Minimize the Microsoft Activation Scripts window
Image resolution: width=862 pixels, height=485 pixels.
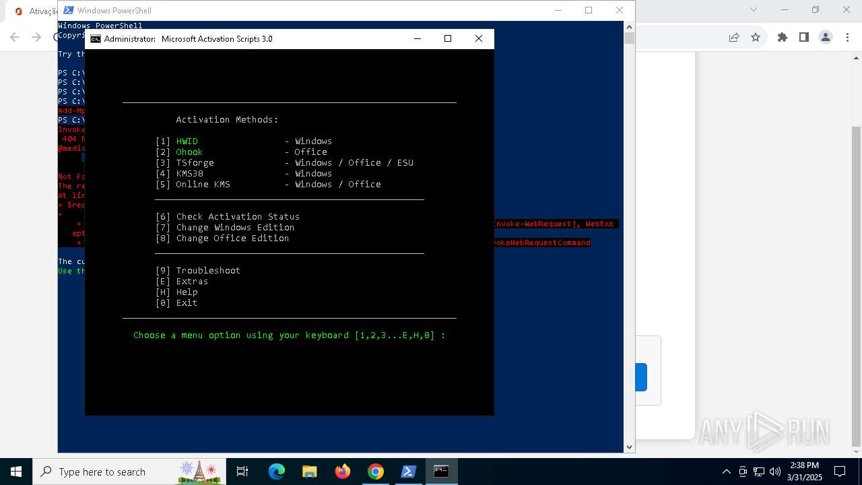pyautogui.click(x=417, y=38)
